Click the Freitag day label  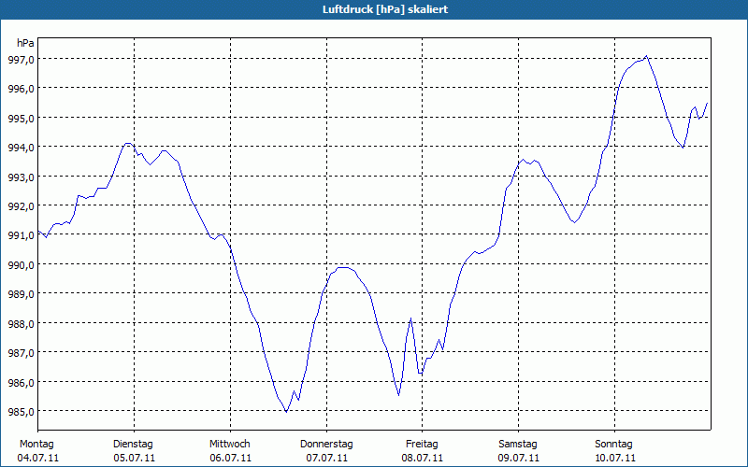(x=422, y=445)
